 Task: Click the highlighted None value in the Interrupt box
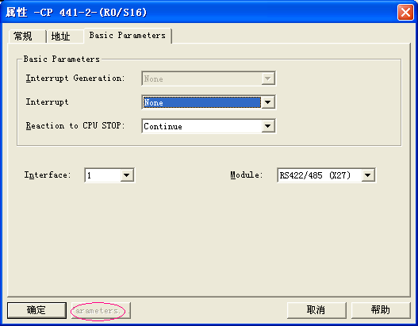[201, 102]
